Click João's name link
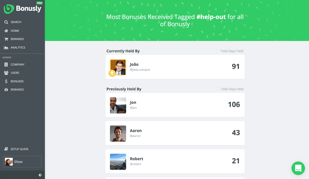This screenshot has height=179, width=309. 134,64
